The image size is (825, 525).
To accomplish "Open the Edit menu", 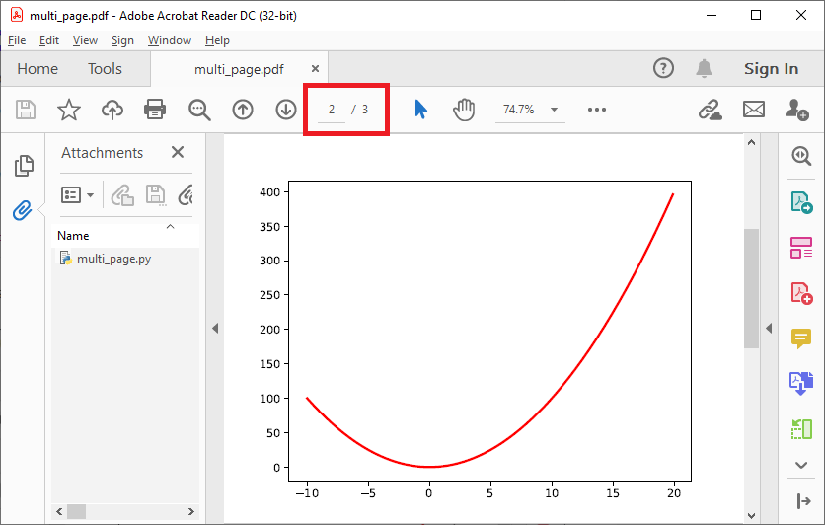I will (x=49, y=40).
